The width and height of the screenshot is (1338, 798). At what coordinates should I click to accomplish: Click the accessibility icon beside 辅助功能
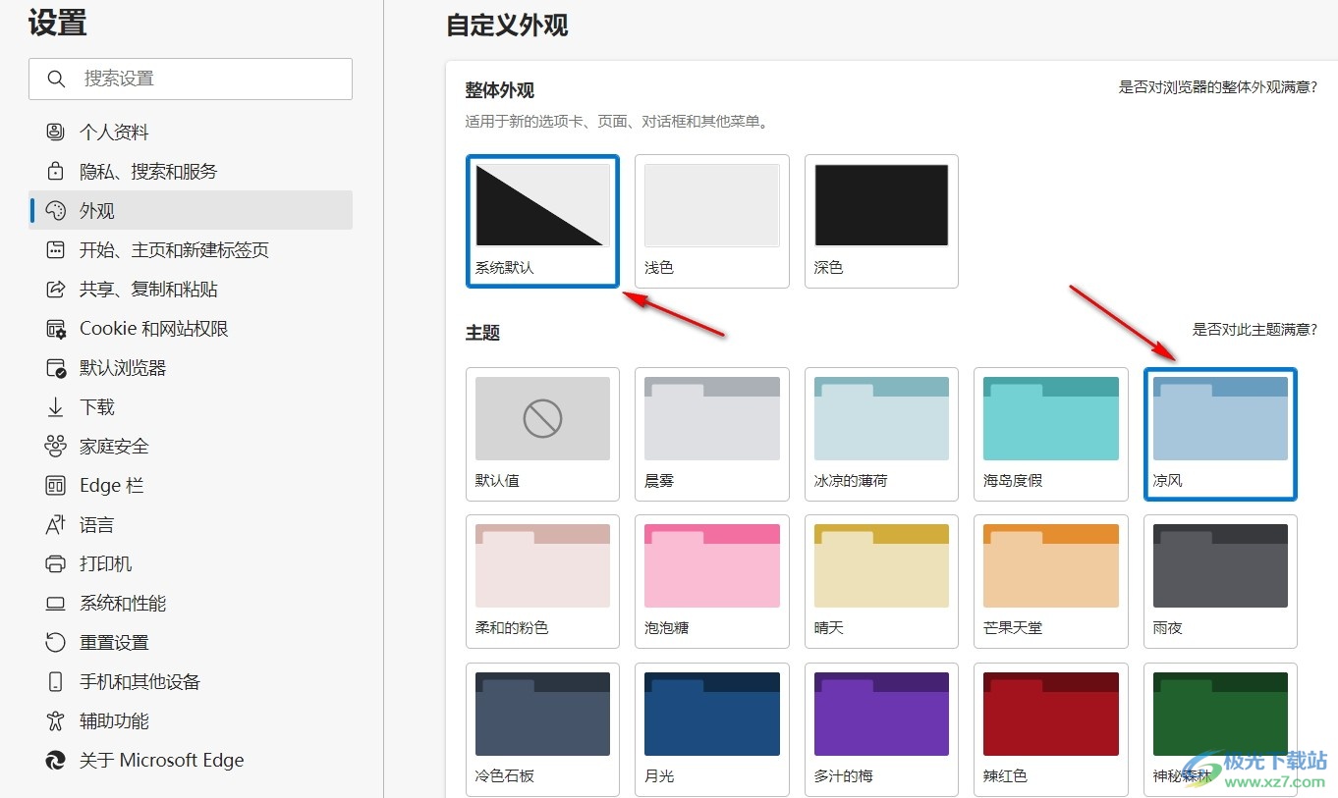click(x=56, y=720)
